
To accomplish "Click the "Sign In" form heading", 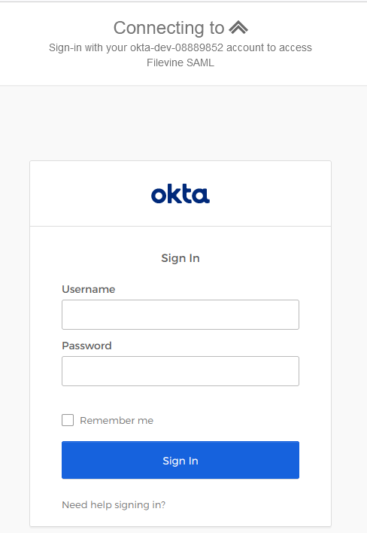I will (x=180, y=258).
